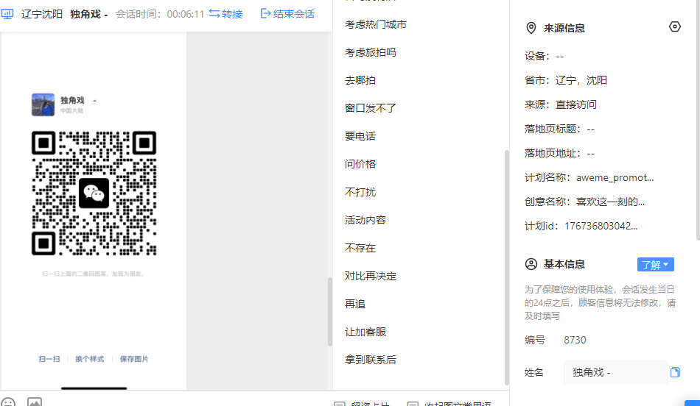Select quick reply 再追

click(x=355, y=304)
